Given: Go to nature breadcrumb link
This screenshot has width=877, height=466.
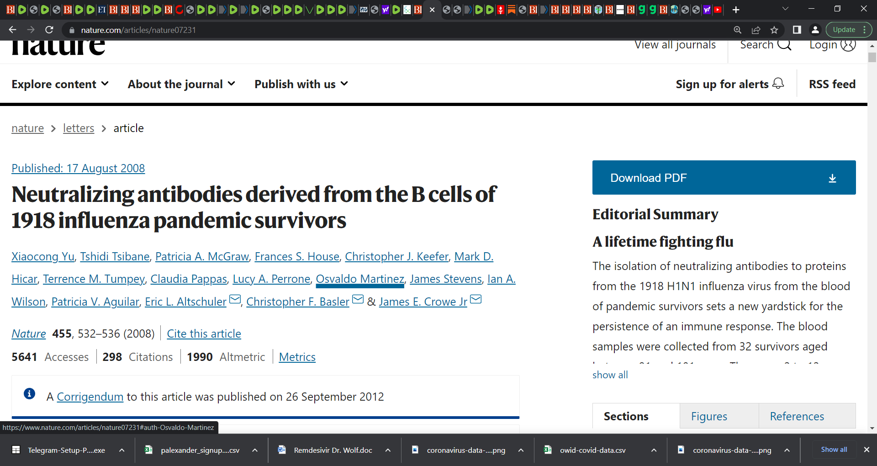Looking at the screenshot, I should tap(28, 128).
